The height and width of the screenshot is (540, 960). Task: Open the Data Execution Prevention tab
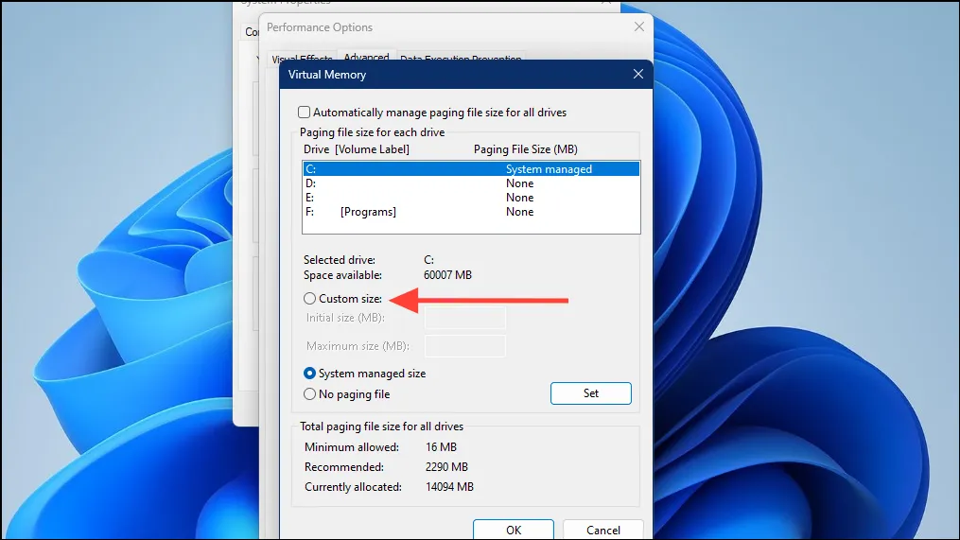click(461, 59)
